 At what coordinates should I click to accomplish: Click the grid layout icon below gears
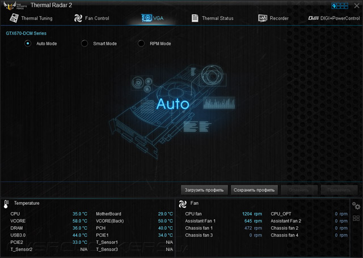click(356, 218)
